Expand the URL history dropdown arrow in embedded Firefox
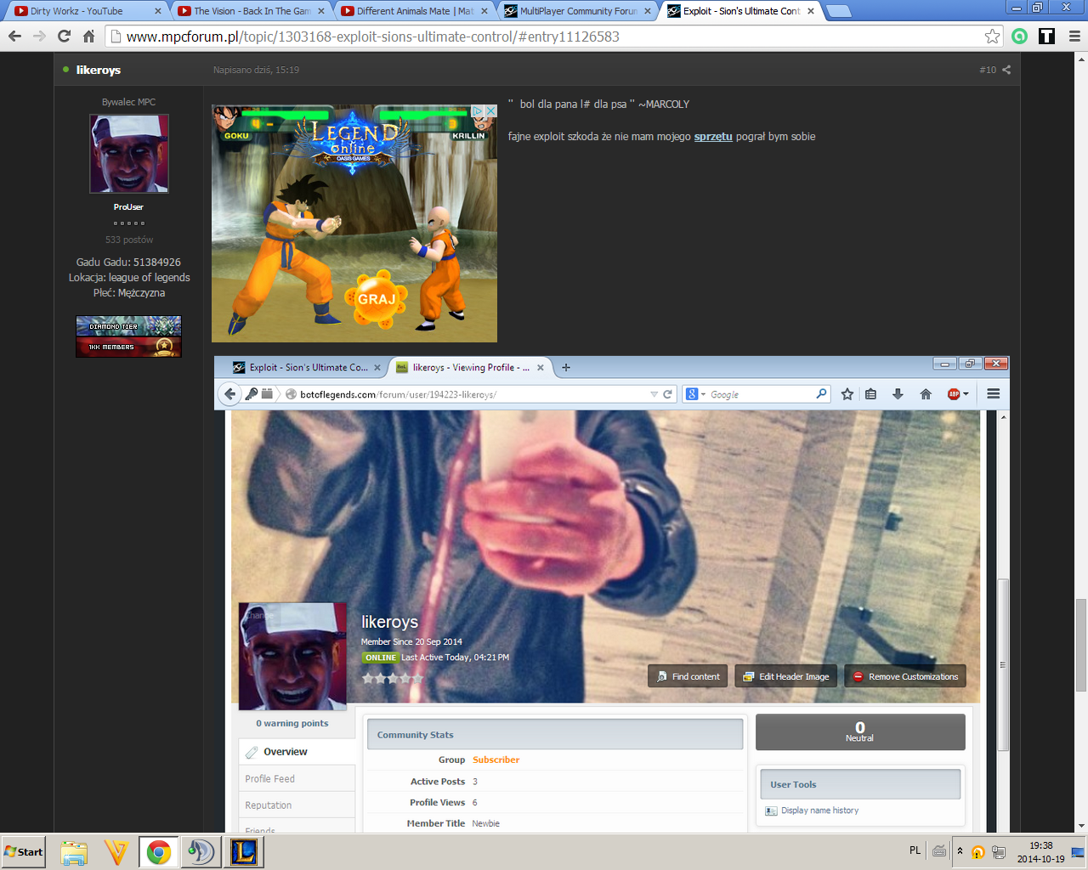The image size is (1088, 870). pyautogui.click(x=654, y=394)
